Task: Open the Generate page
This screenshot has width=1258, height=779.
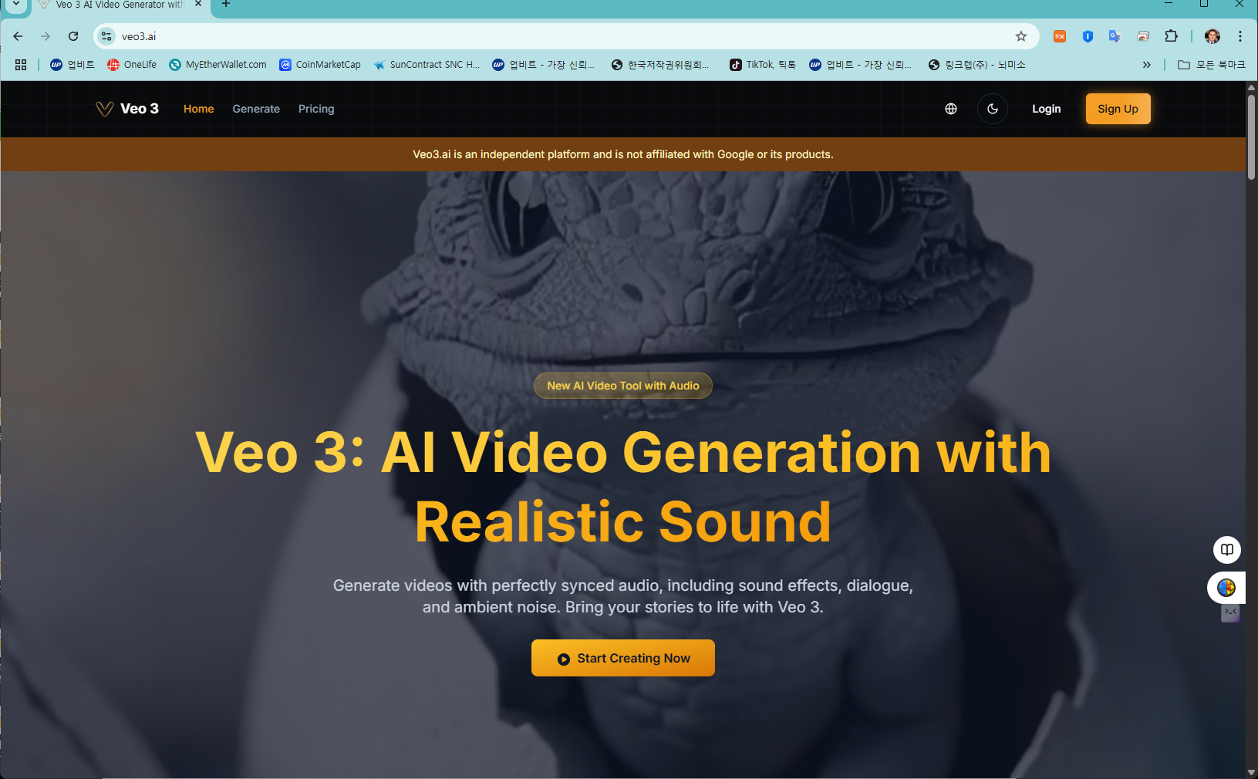Action: [x=256, y=109]
